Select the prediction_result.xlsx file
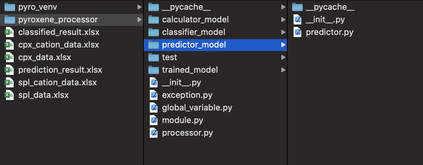The height and width of the screenshot is (165, 423). 60,70
